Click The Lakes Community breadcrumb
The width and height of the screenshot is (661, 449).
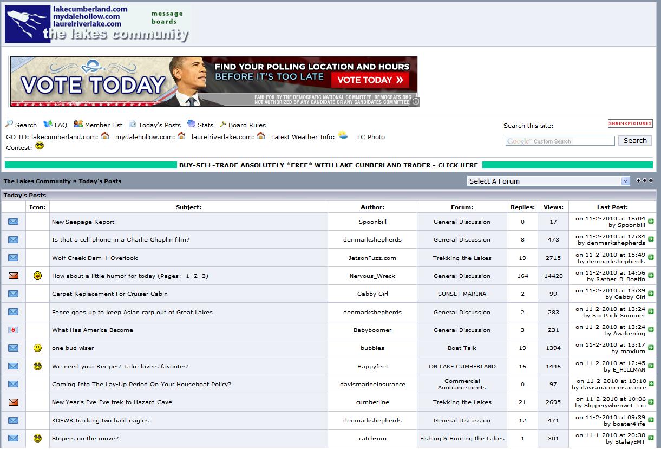37,181
